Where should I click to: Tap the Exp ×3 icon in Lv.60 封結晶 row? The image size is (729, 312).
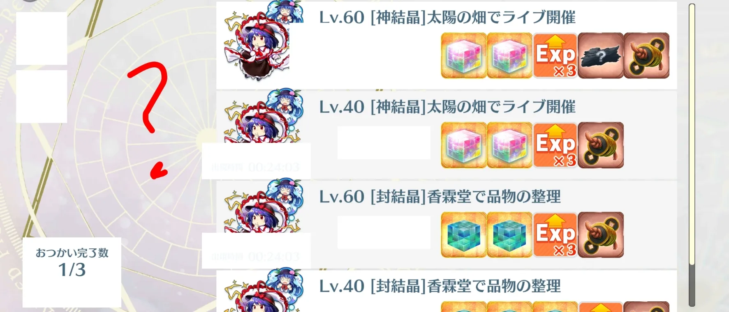pos(555,234)
